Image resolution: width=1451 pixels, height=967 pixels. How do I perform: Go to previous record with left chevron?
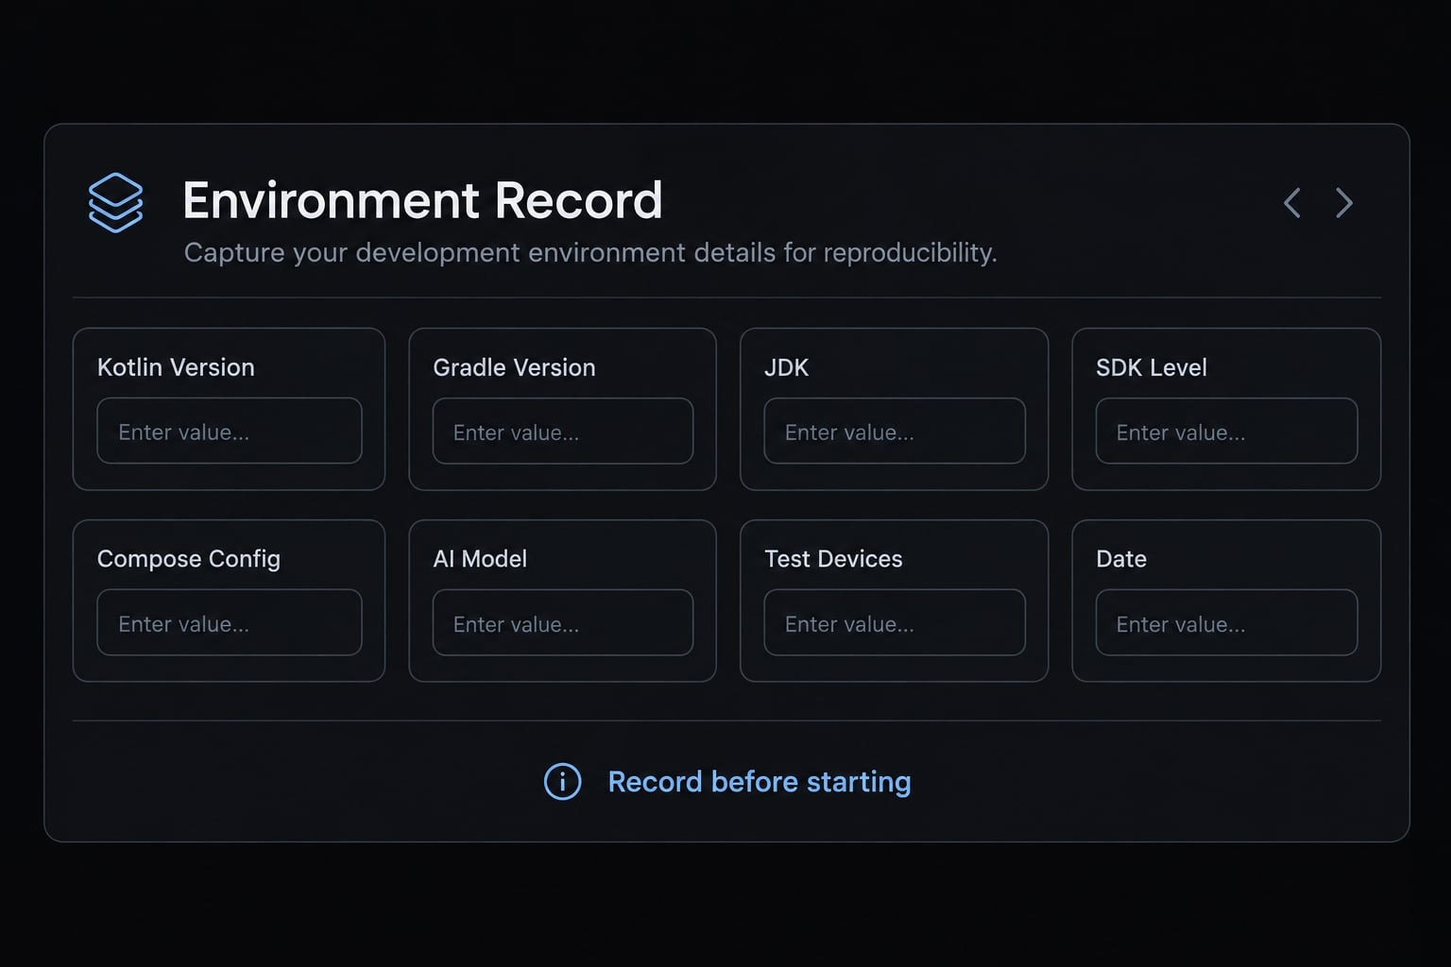coord(1292,202)
